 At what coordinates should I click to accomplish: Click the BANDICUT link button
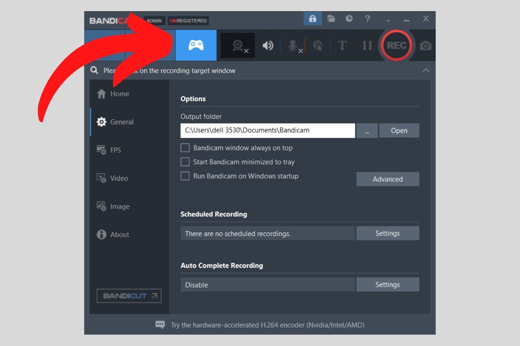[x=129, y=296]
